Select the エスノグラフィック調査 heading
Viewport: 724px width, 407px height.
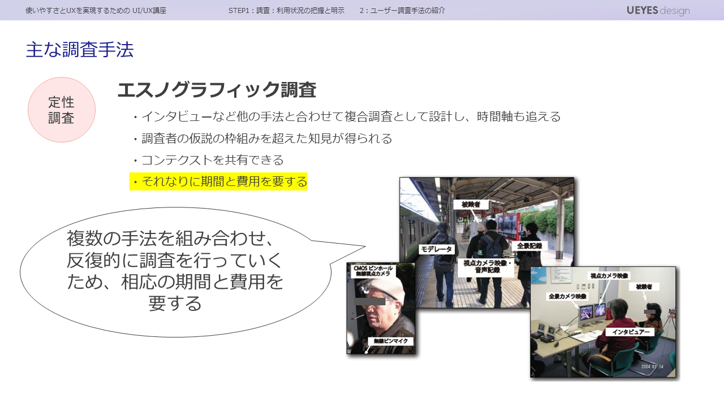tap(216, 90)
